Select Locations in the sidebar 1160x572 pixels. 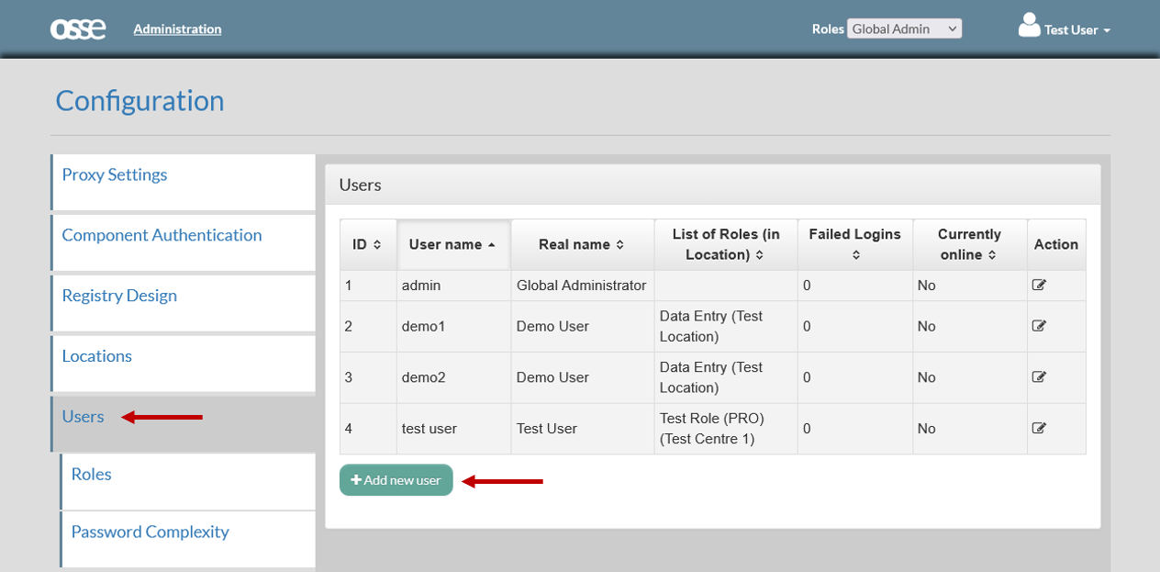[x=184, y=364]
